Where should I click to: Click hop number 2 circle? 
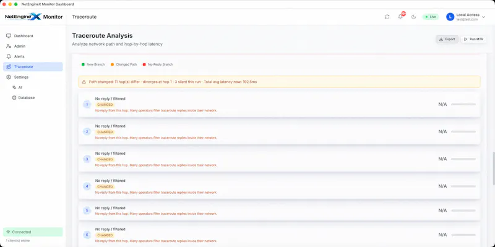pos(87,132)
